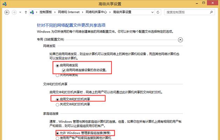Image resolution: width=220 pixels, height=140 pixels.
Task: Click heading 针对不同的网络配置文件更改共享选项
Action: [71, 25]
